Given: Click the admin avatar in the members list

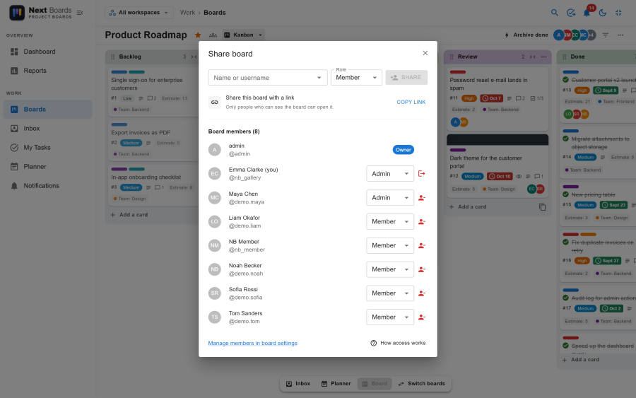Looking at the screenshot, I should (x=215, y=150).
